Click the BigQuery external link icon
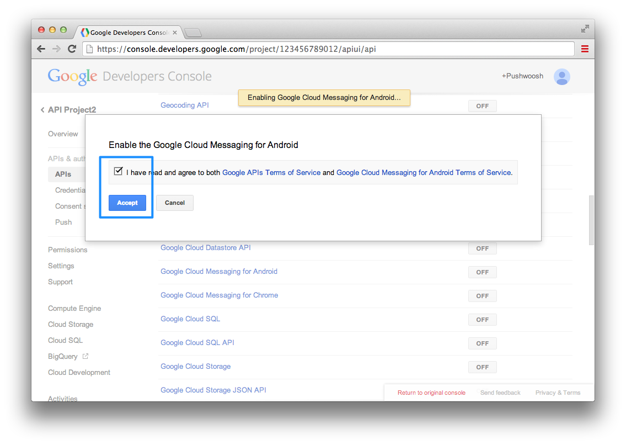Image resolution: width=626 pixels, height=445 pixels. pyautogui.click(x=85, y=356)
